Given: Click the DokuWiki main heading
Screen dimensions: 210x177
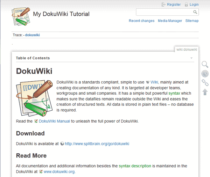Looking at the screenshot, I should click(x=34, y=71).
